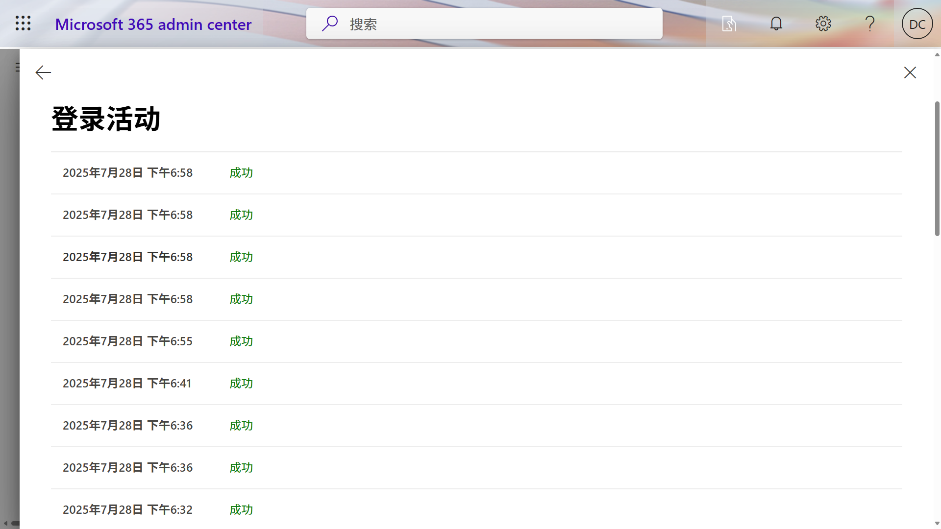
Task: Toggle the navigation hamburger behind panel
Action: (x=17, y=67)
